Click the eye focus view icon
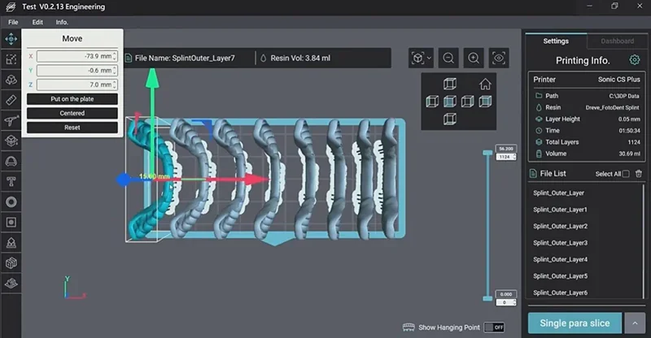The width and height of the screenshot is (651, 338). click(499, 58)
